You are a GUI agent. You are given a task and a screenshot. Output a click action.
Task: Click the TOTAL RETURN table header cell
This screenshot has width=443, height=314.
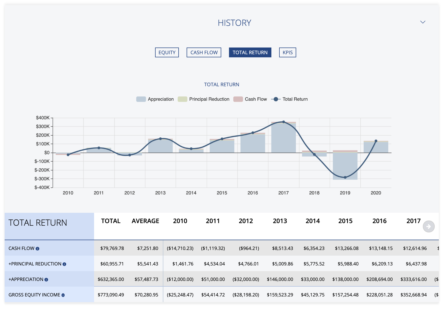[38, 223]
